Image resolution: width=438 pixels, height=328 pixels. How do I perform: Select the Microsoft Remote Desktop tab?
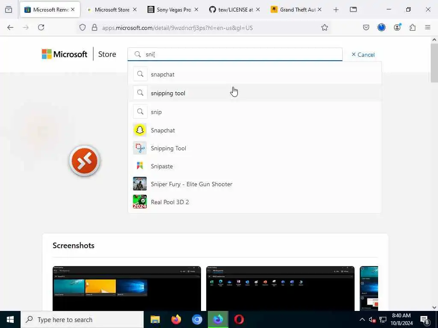point(50,10)
